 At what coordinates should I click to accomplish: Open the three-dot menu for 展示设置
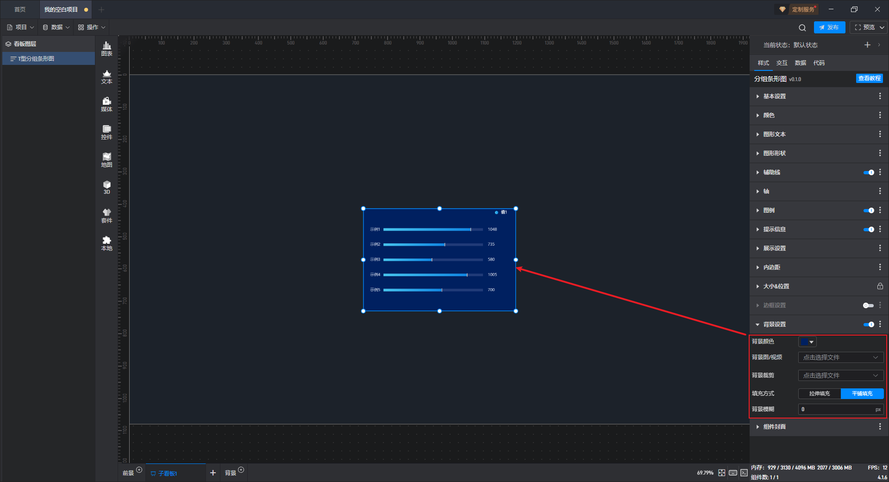(x=880, y=248)
